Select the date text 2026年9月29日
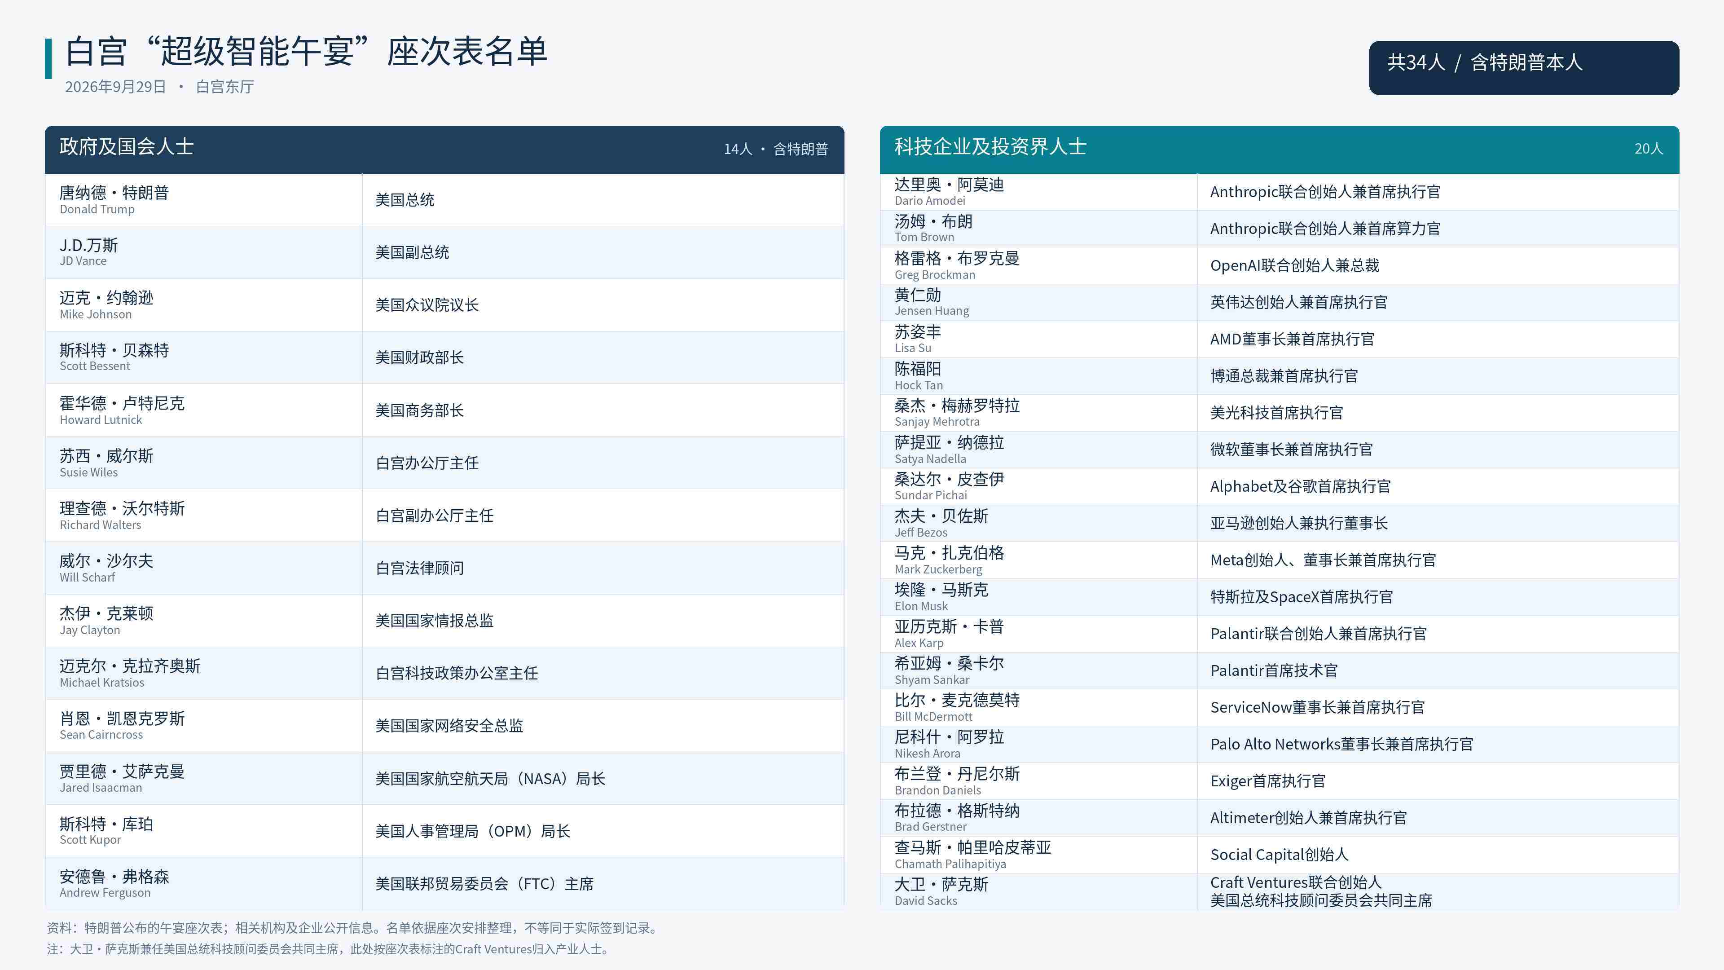This screenshot has height=970, width=1724. (115, 87)
